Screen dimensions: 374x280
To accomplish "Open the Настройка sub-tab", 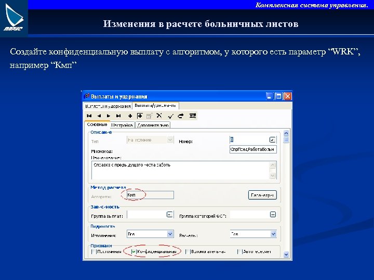I will point(122,125).
